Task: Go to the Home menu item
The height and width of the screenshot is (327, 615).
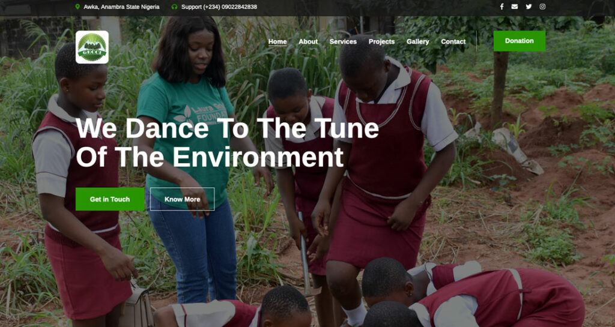Action: (277, 41)
